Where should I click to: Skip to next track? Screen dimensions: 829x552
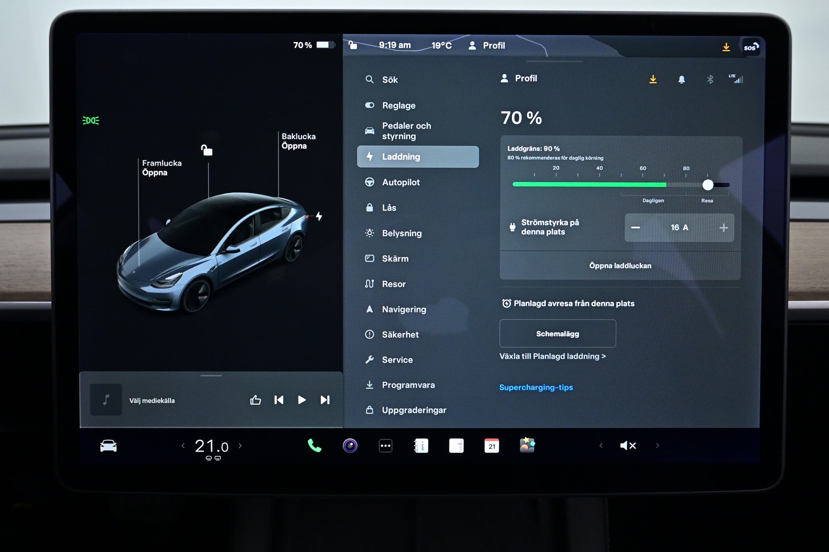pyautogui.click(x=325, y=400)
